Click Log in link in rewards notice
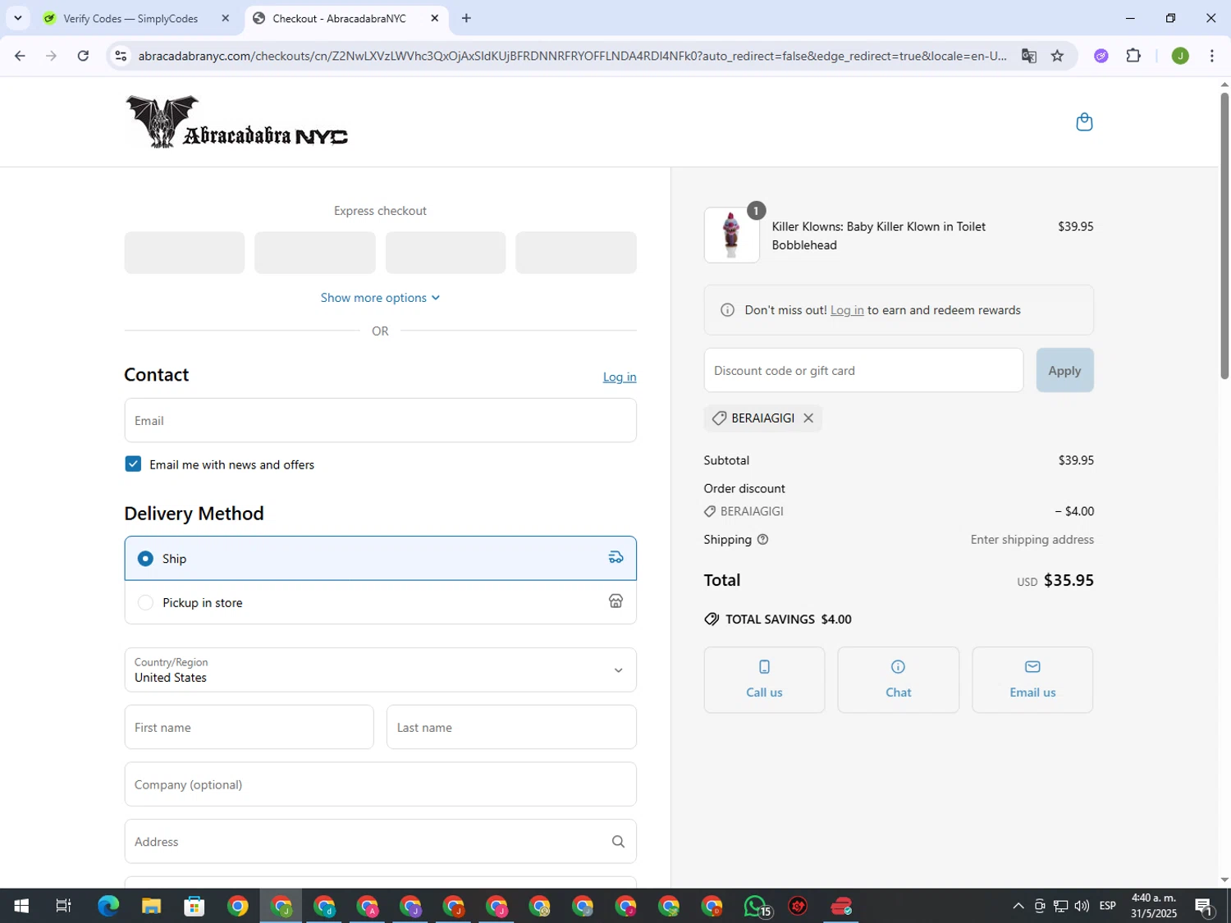The height and width of the screenshot is (923, 1231). (847, 310)
